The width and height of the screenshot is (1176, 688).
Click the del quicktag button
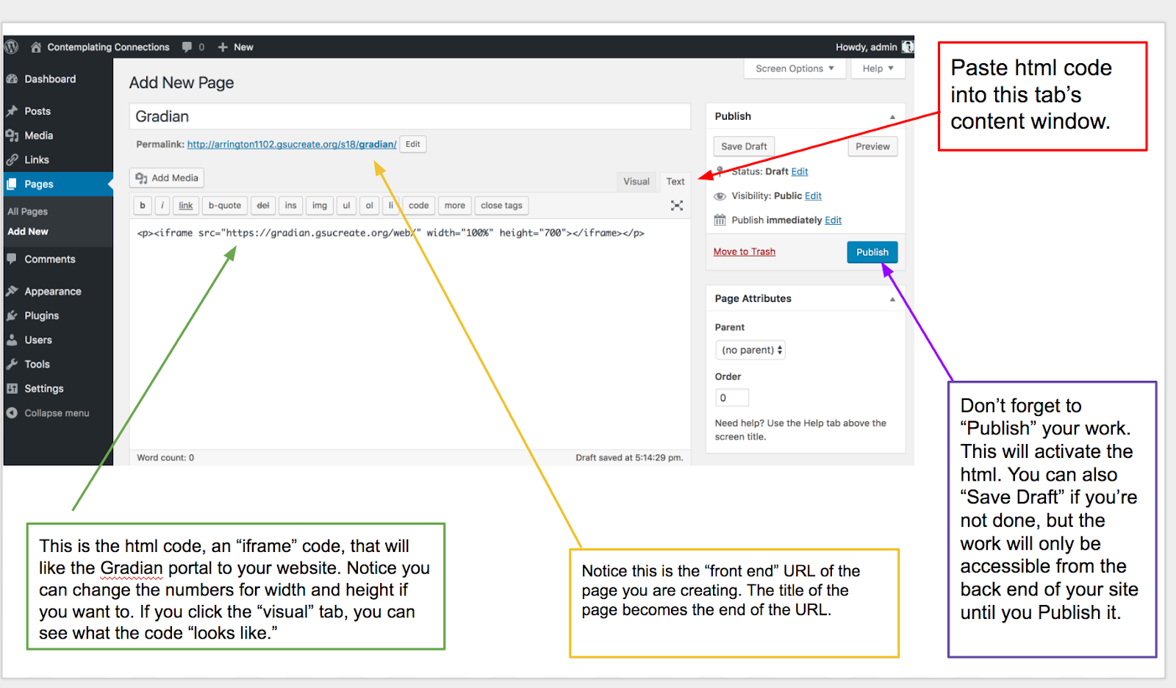pyautogui.click(x=263, y=206)
